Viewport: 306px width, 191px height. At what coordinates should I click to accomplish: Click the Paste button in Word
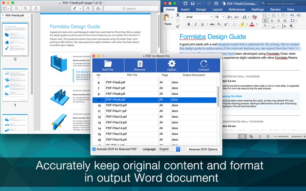click(x=168, y=19)
